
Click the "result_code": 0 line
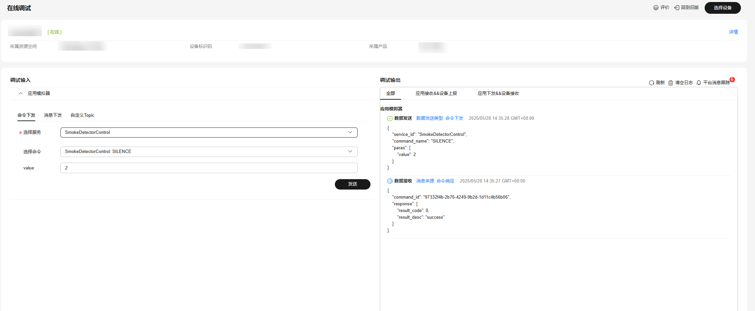click(x=413, y=211)
